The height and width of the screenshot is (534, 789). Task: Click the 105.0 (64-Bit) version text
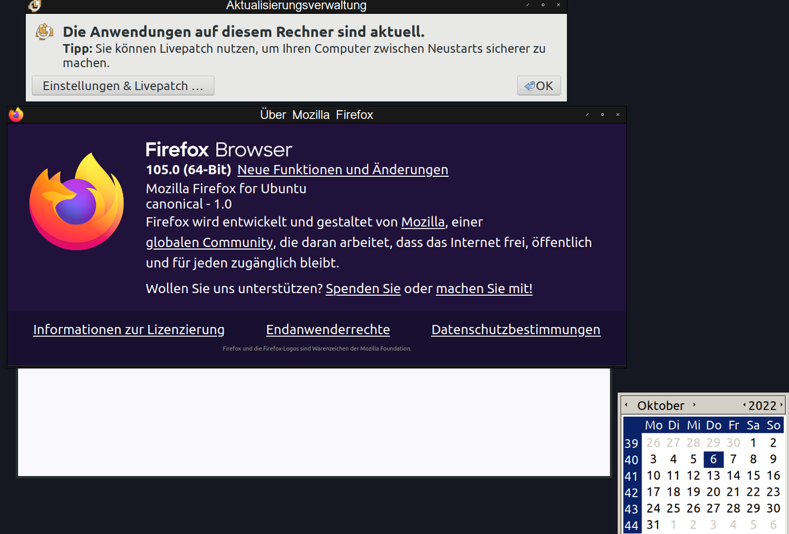tap(188, 170)
